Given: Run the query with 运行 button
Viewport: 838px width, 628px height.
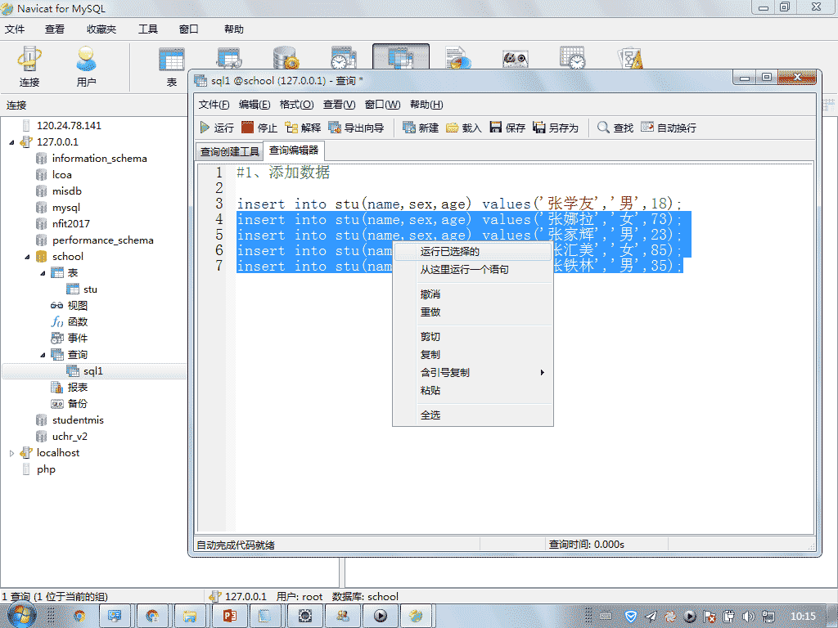Looking at the screenshot, I should (217, 128).
